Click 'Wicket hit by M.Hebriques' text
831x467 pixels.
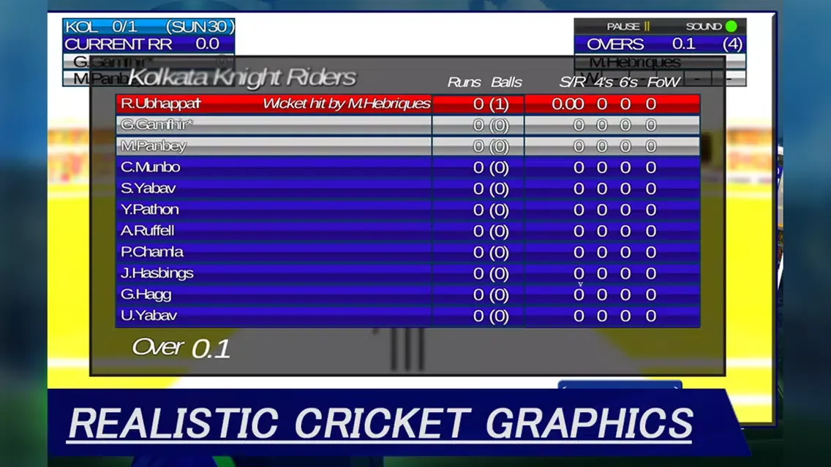click(x=347, y=104)
